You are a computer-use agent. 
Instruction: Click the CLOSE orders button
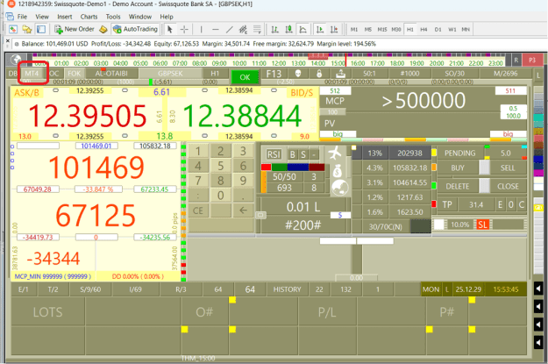coord(508,186)
